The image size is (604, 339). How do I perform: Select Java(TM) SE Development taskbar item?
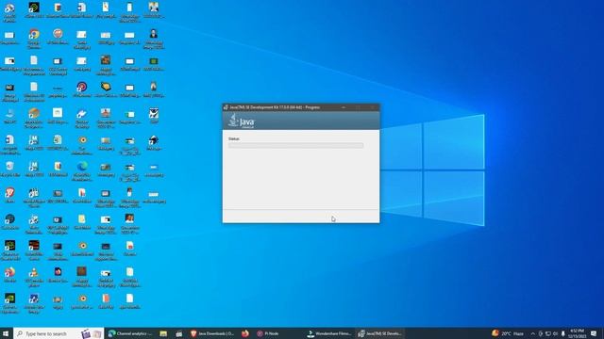[x=380, y=333]
